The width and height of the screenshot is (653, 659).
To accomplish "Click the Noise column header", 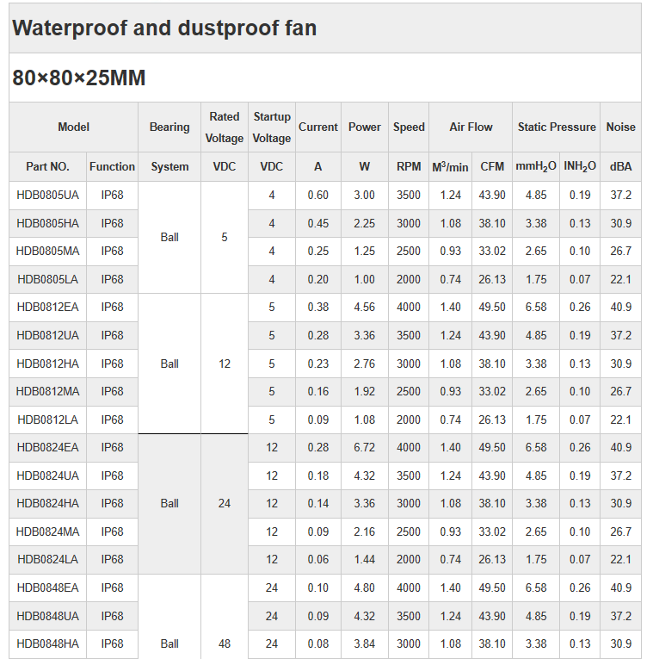I will click(620, 127).
